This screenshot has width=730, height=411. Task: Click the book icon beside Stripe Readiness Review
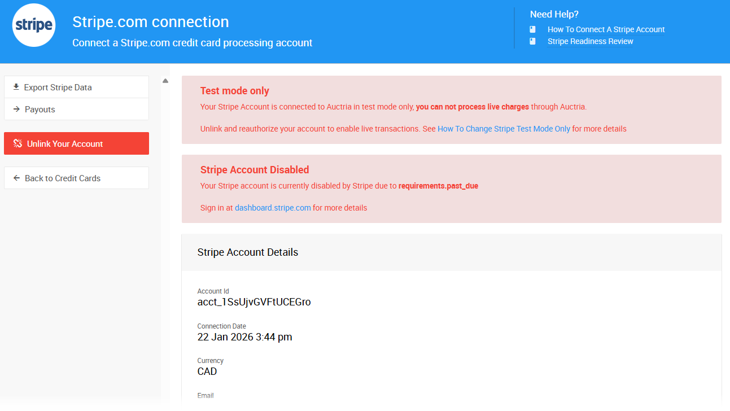tap(532, 41)
